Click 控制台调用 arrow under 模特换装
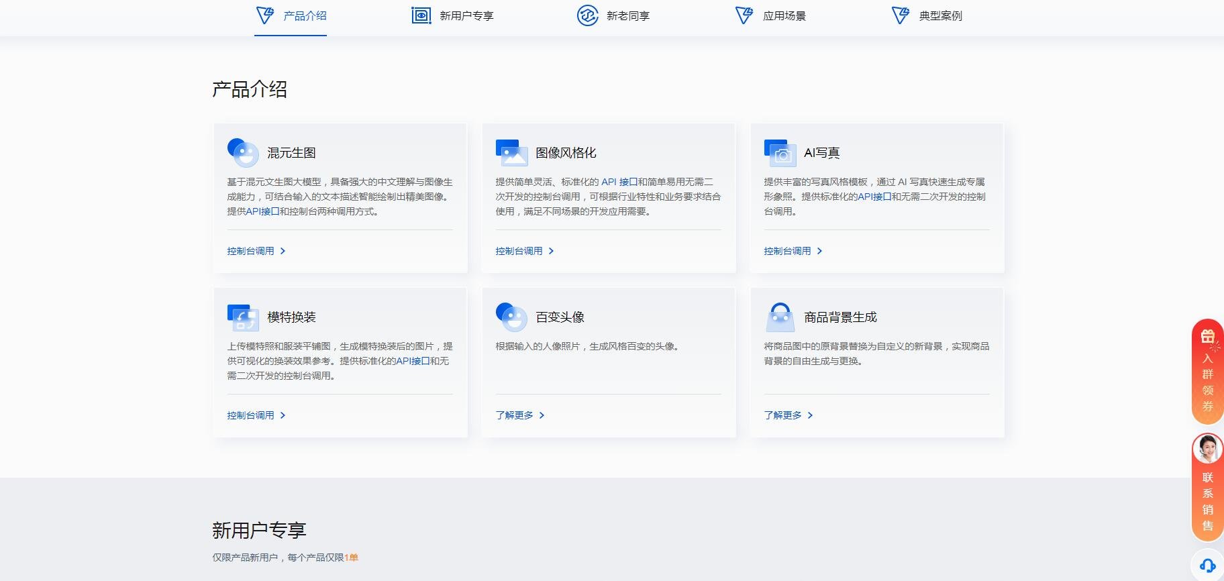 [x=283, y=415]
